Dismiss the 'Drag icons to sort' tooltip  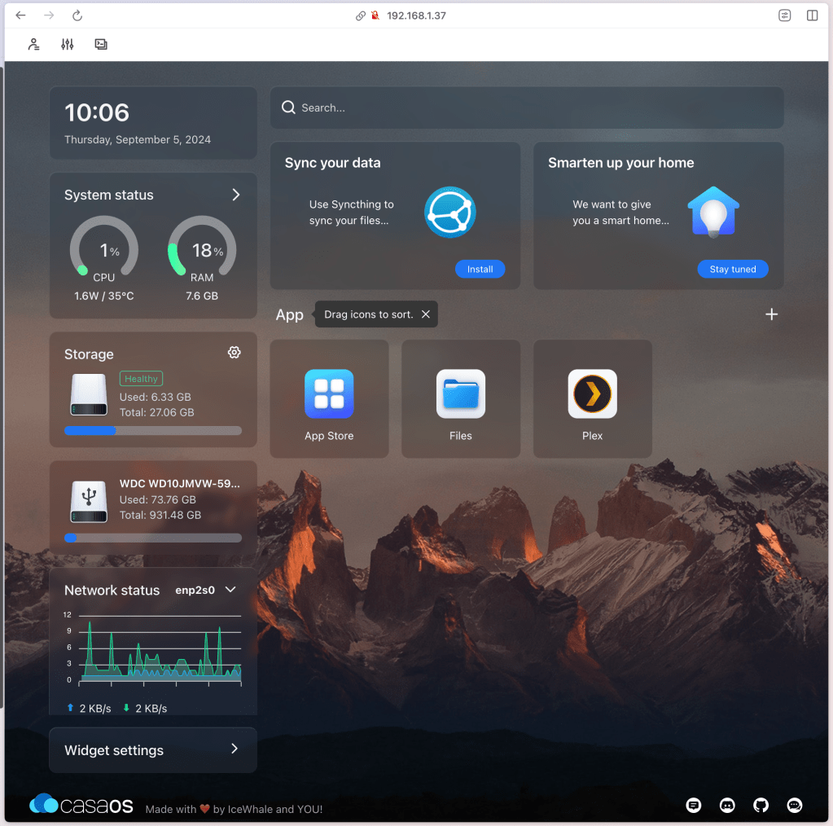pos(425,314)
